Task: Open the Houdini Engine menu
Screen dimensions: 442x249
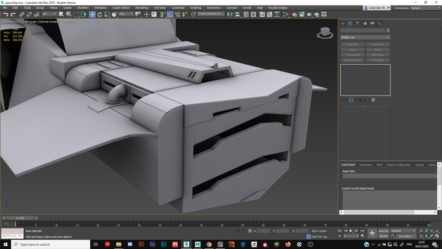Action: (277, 8)
